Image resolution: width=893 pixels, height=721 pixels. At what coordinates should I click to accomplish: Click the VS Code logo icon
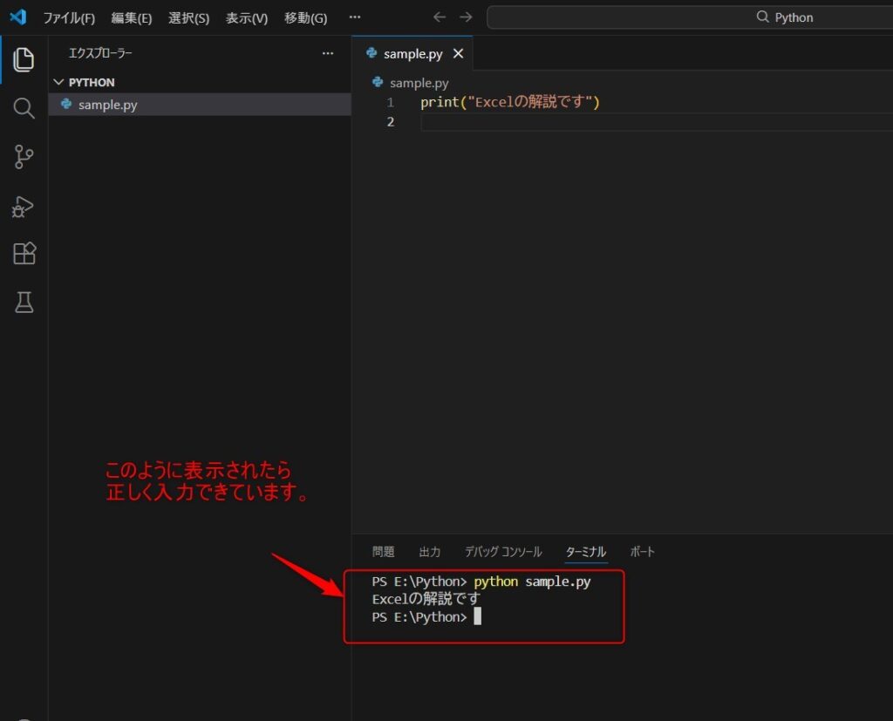pyautogui.click(x=17, y=17)
